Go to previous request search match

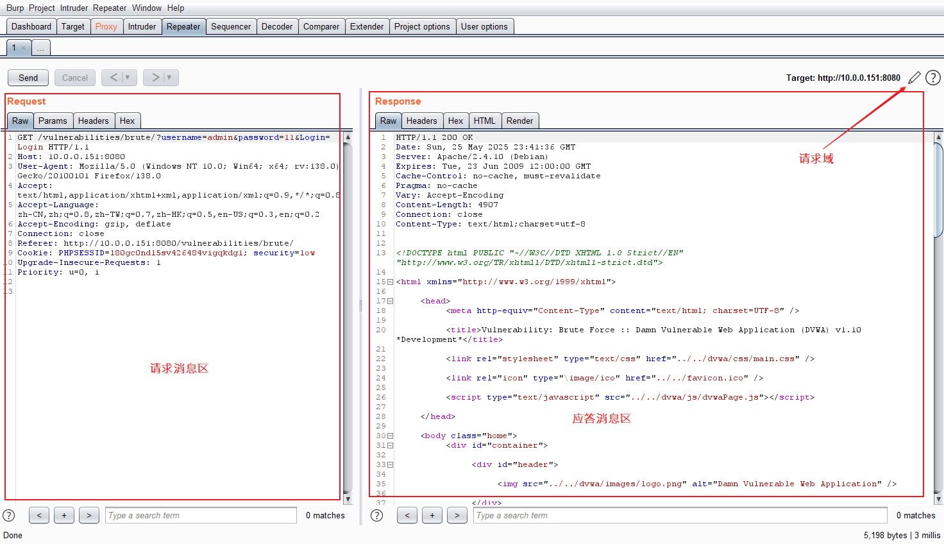click(x=39, y=515)
